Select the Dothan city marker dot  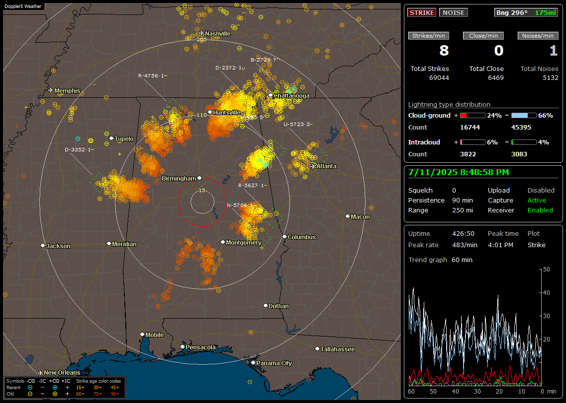pos(266,305)
